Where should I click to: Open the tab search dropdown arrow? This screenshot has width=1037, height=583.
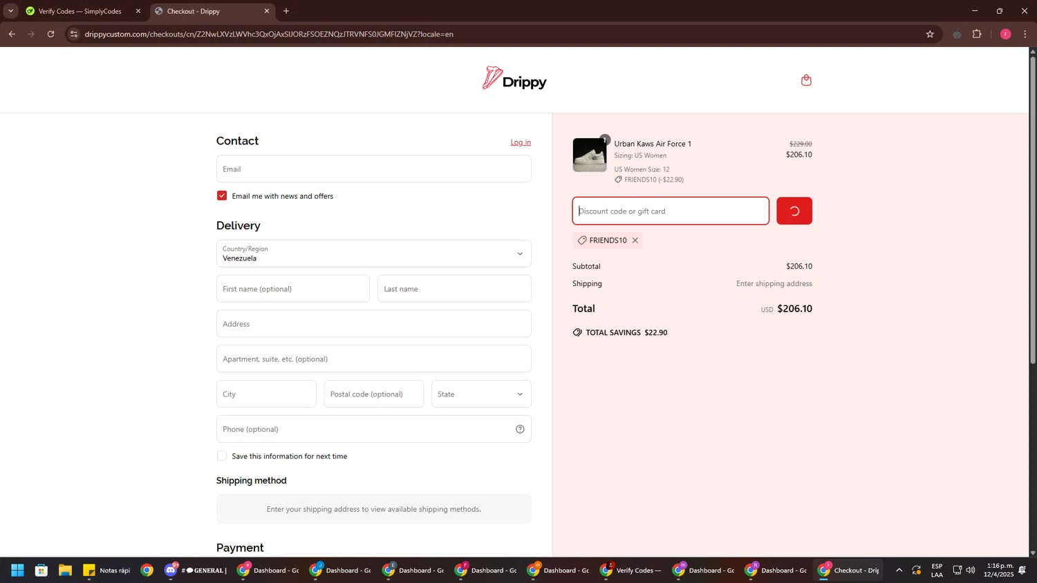(10, 11)
